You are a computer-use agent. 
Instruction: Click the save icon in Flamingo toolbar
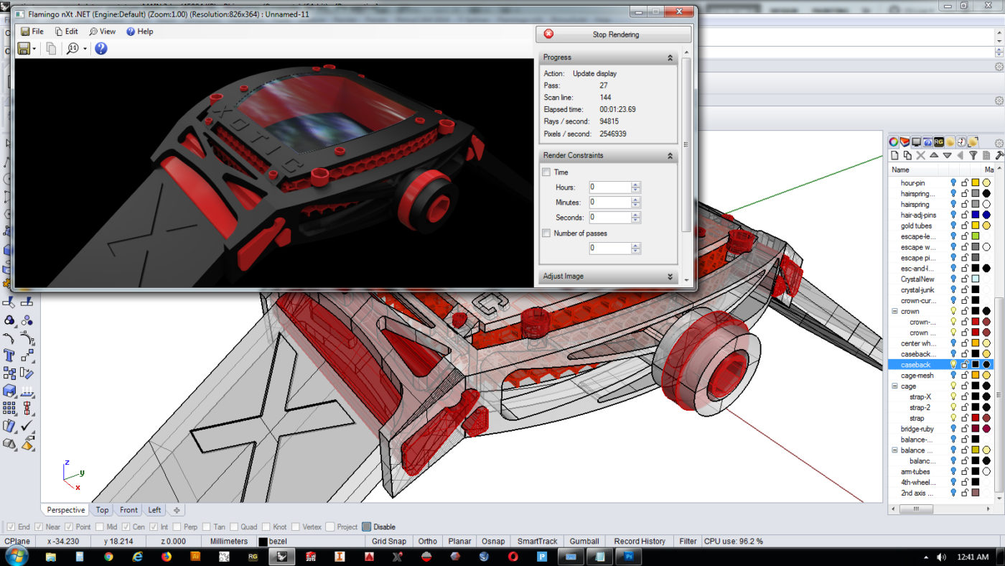pos(24,48)
